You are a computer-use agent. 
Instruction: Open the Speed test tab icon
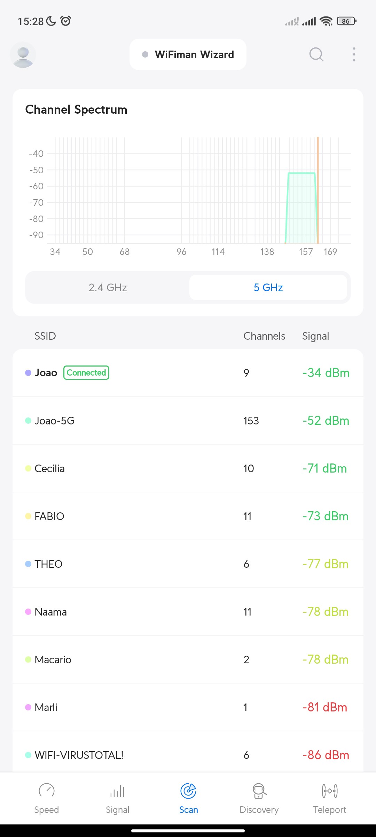coord(46,791)
